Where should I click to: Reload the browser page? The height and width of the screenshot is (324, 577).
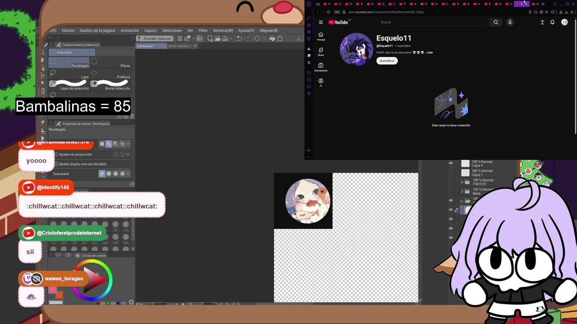click(328, 12)
